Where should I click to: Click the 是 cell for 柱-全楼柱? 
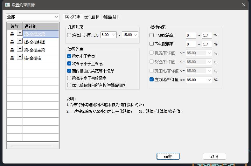pyautogui.click(x=12, y=58)
